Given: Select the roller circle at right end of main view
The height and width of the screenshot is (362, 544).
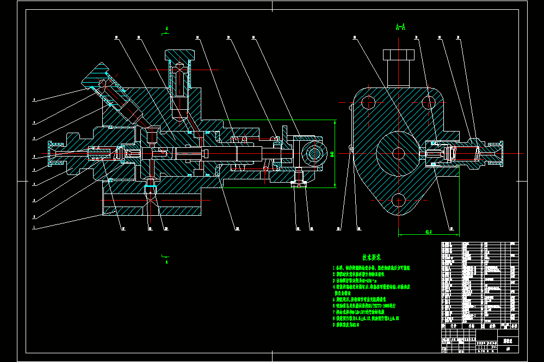Looking at the screenshot, I should [314, 154].
